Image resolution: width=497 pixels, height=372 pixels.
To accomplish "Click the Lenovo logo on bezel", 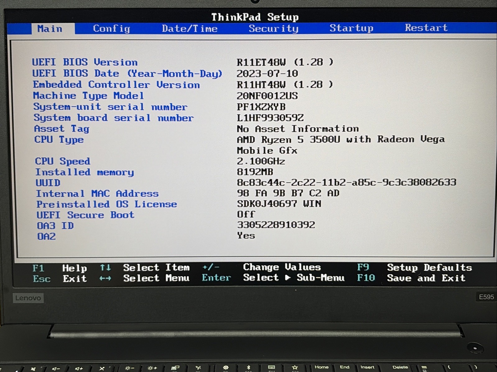I will coord(28,298).
